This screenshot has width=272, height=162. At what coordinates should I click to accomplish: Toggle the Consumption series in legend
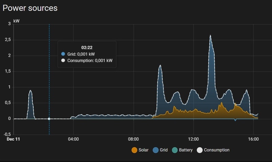(x=213, y=150)
